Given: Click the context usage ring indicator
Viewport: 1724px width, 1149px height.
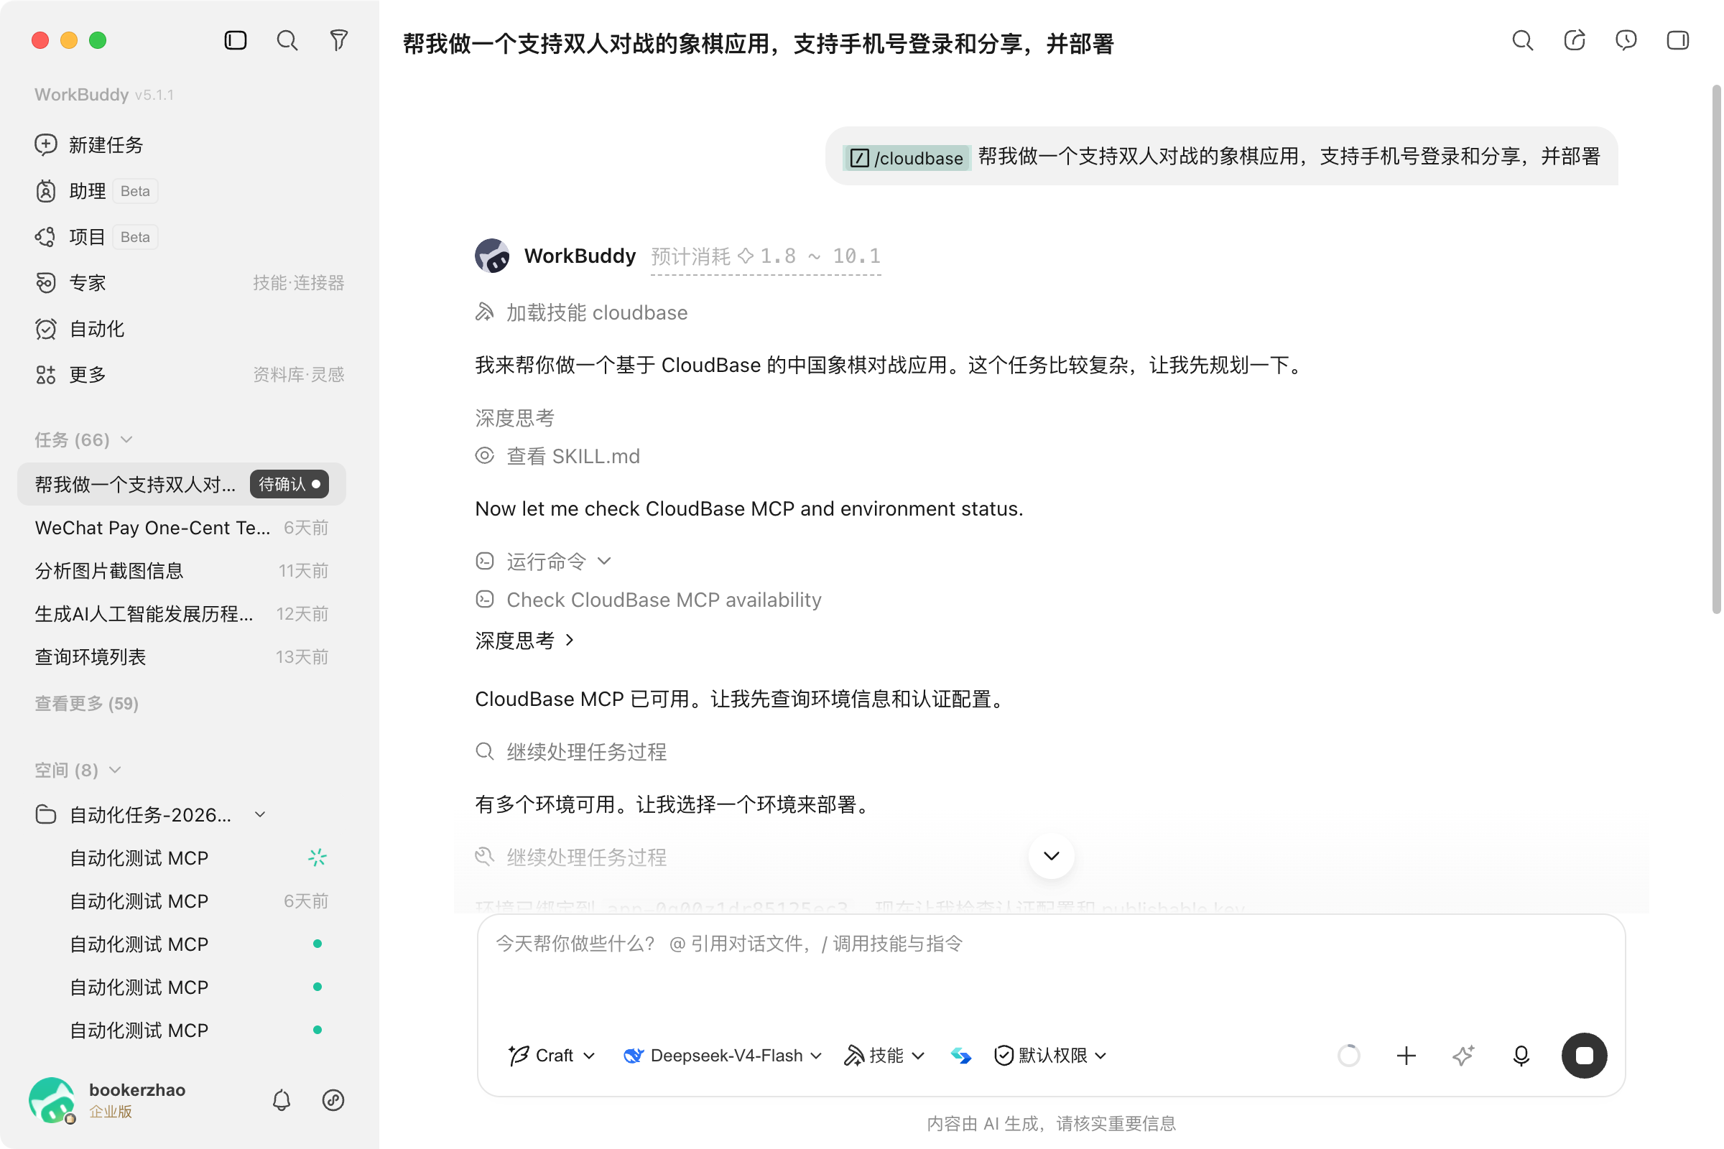Looking at the screenshot, I should point(1349,1055).
